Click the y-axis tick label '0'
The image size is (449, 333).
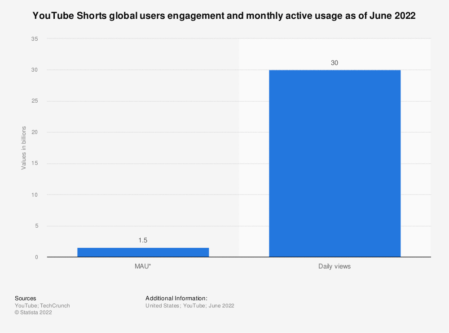tap(37, 257)
